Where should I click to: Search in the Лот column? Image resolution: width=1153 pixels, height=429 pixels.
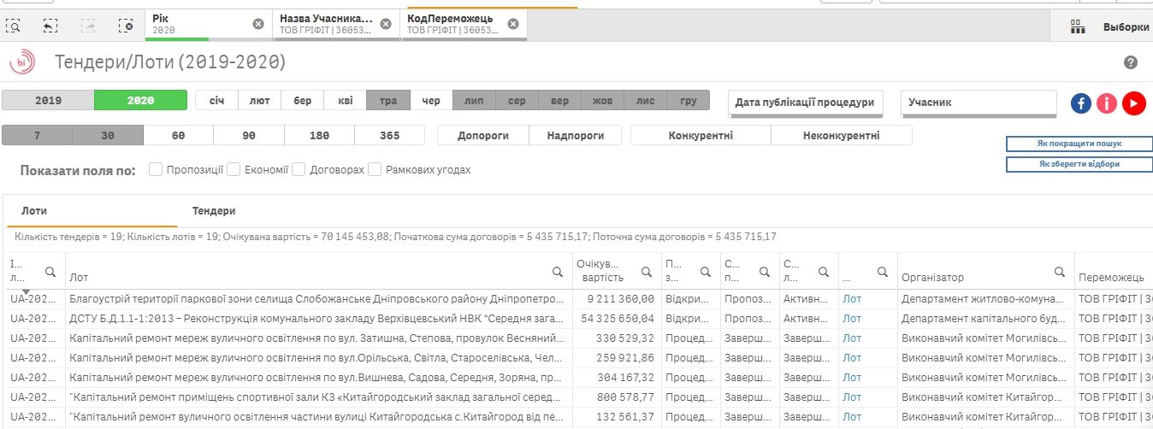point(558,272)
